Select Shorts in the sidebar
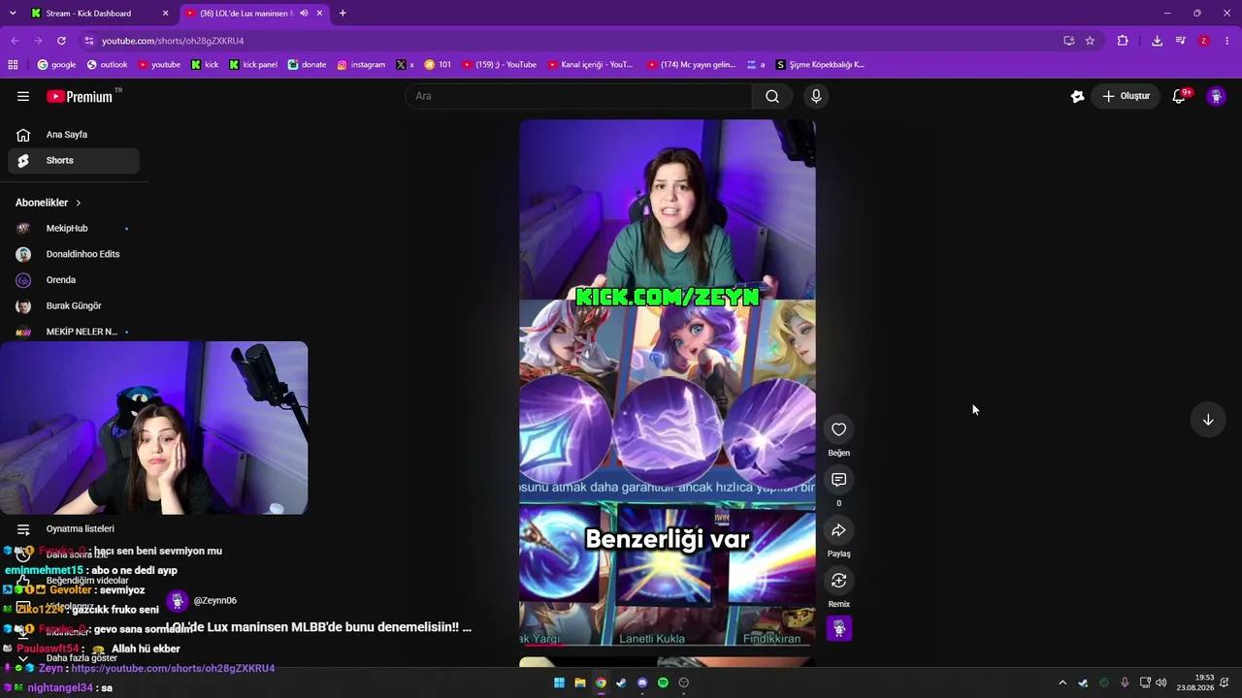This screenshot has height=698, width=1242. pos(74,160)
